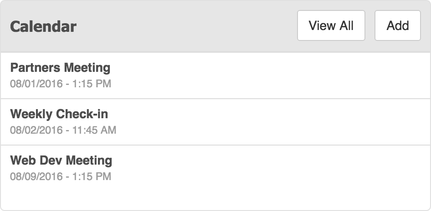Image resolution: width=431 pixels, height=211 pixels.
Task: Click the View All button
Action: coord(331,26)
